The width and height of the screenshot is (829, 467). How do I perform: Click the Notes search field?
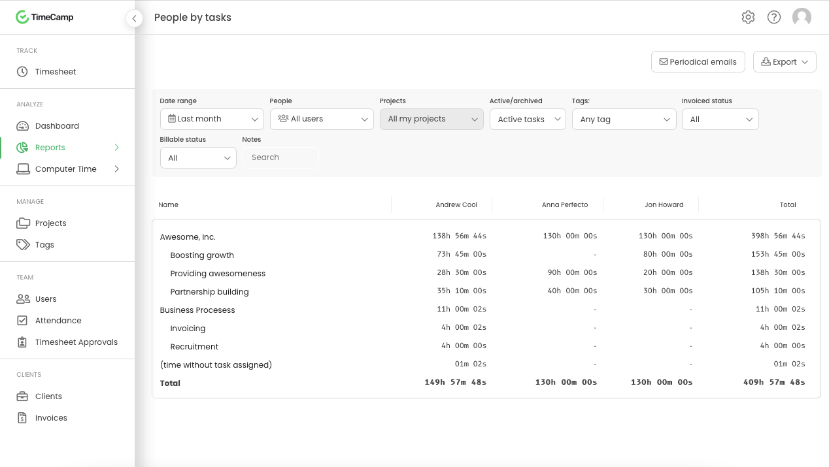point(280,157)
